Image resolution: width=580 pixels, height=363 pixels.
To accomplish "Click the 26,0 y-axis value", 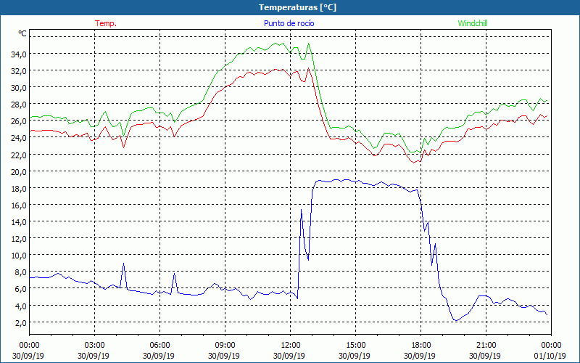I will tap(19, 121).
